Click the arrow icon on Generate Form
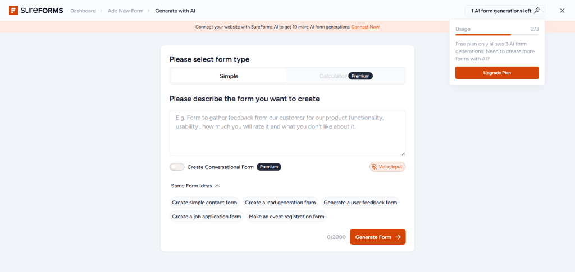Screen dimensions: 575x272 pyautogui.click(x=398, y=237)
